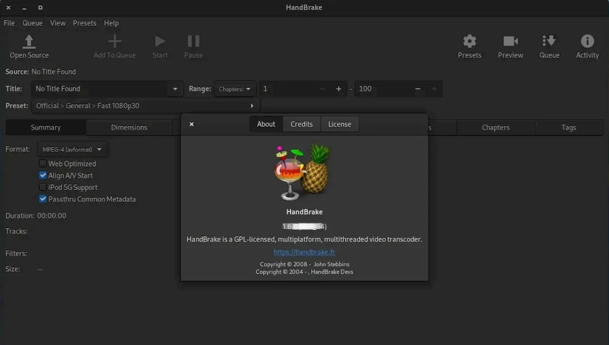Click the bold HandBrake name in About dialog
This screenshot has height=345, width=609.
coord(304,212)
